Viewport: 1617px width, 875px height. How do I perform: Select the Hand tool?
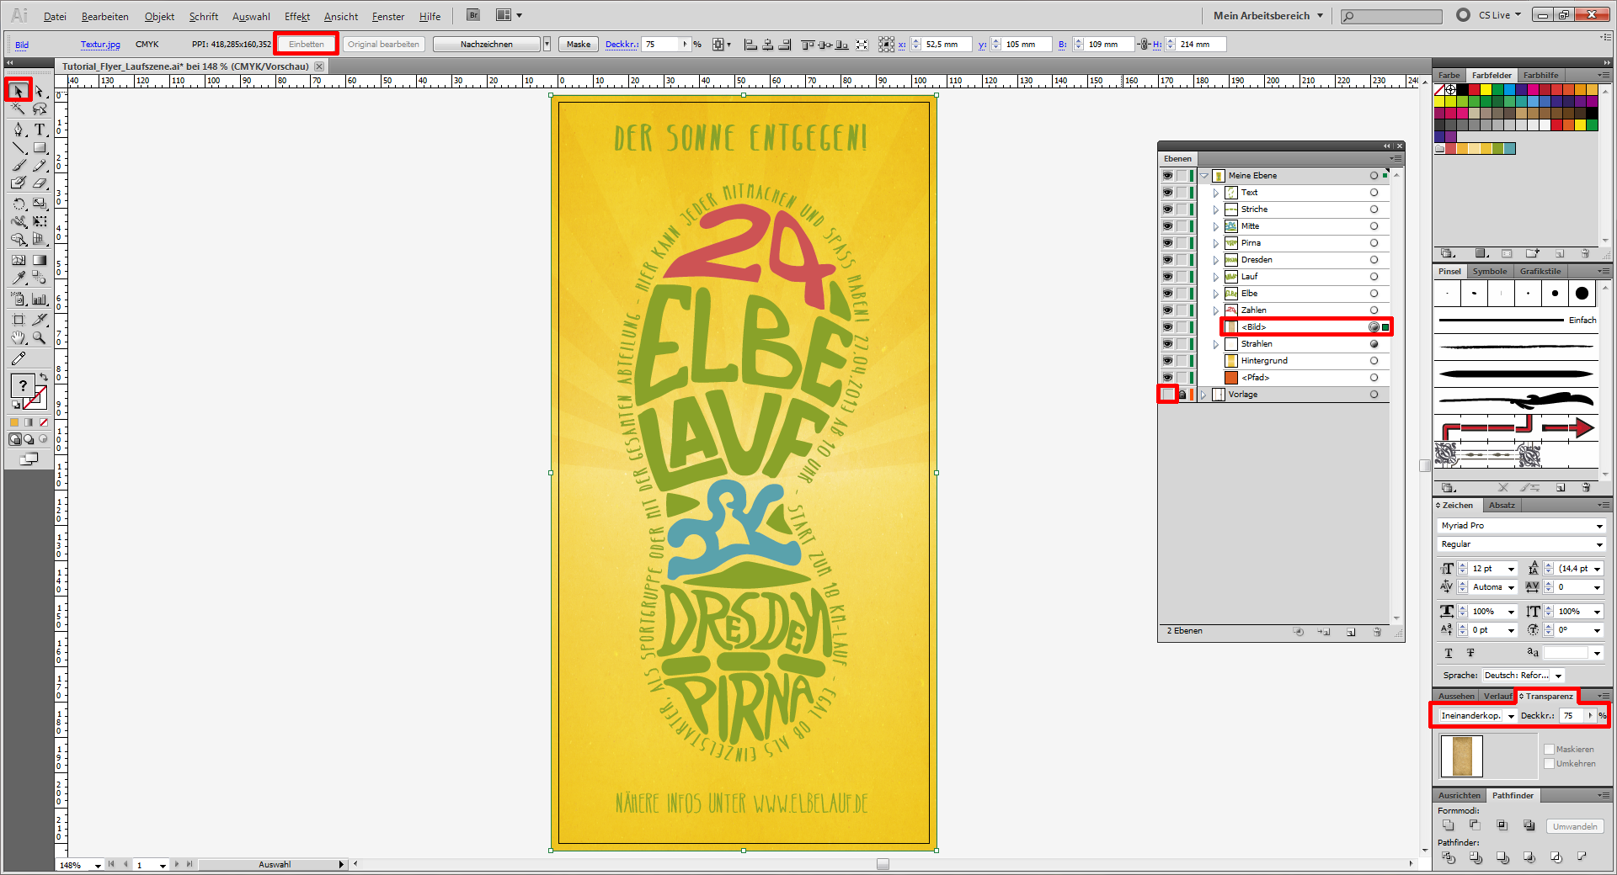19,338
